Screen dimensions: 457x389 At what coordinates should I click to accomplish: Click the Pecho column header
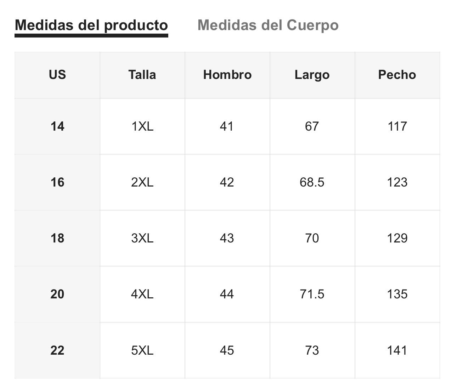point(397,75)
